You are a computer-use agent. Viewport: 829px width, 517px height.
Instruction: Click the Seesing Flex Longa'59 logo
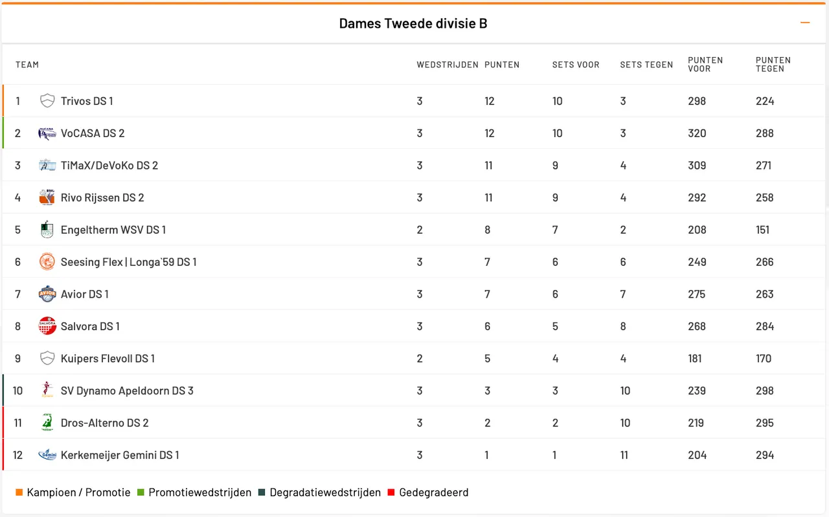coord(47,262)
